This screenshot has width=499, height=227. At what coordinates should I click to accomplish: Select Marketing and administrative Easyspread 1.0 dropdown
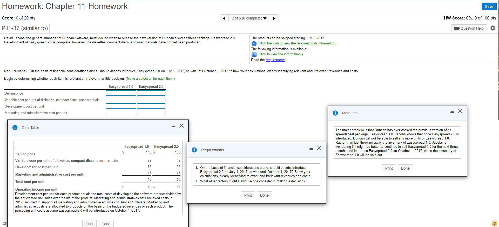(121, 112)
